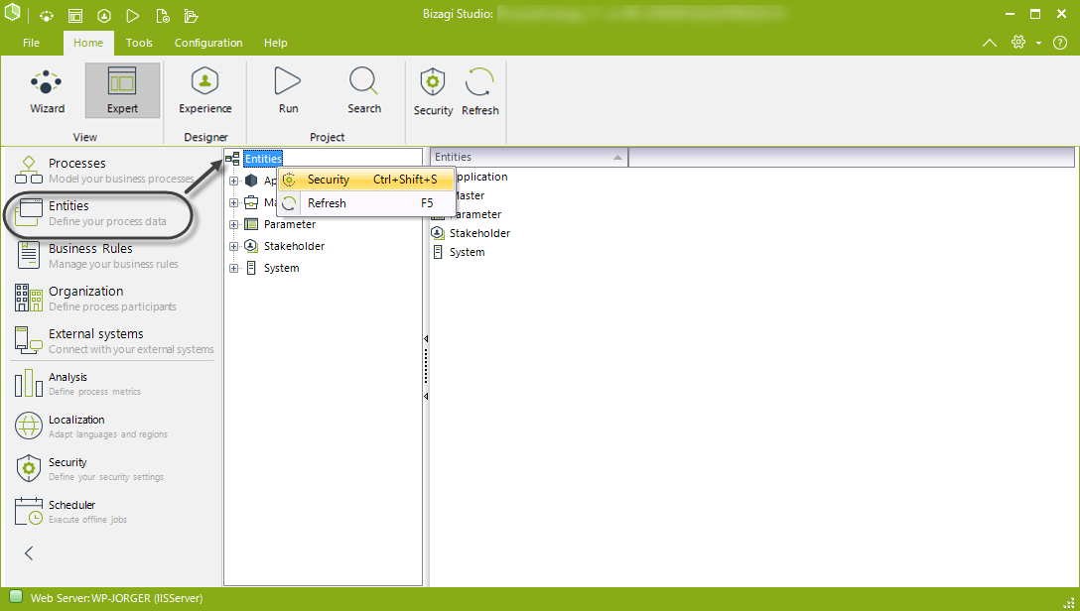Viewport: 1080px width, 611px height.
Task: Click the run quick-access icon in the title bar
Action: (x=133, y=15)
